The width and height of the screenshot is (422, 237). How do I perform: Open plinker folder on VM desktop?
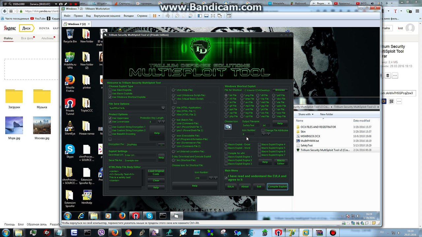(87, 82)
